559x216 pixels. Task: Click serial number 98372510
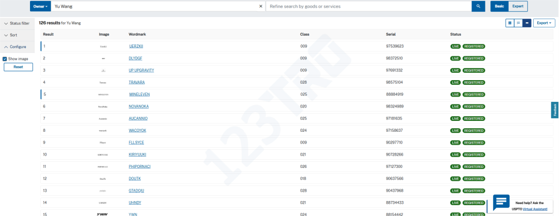(x=394, y=58)
